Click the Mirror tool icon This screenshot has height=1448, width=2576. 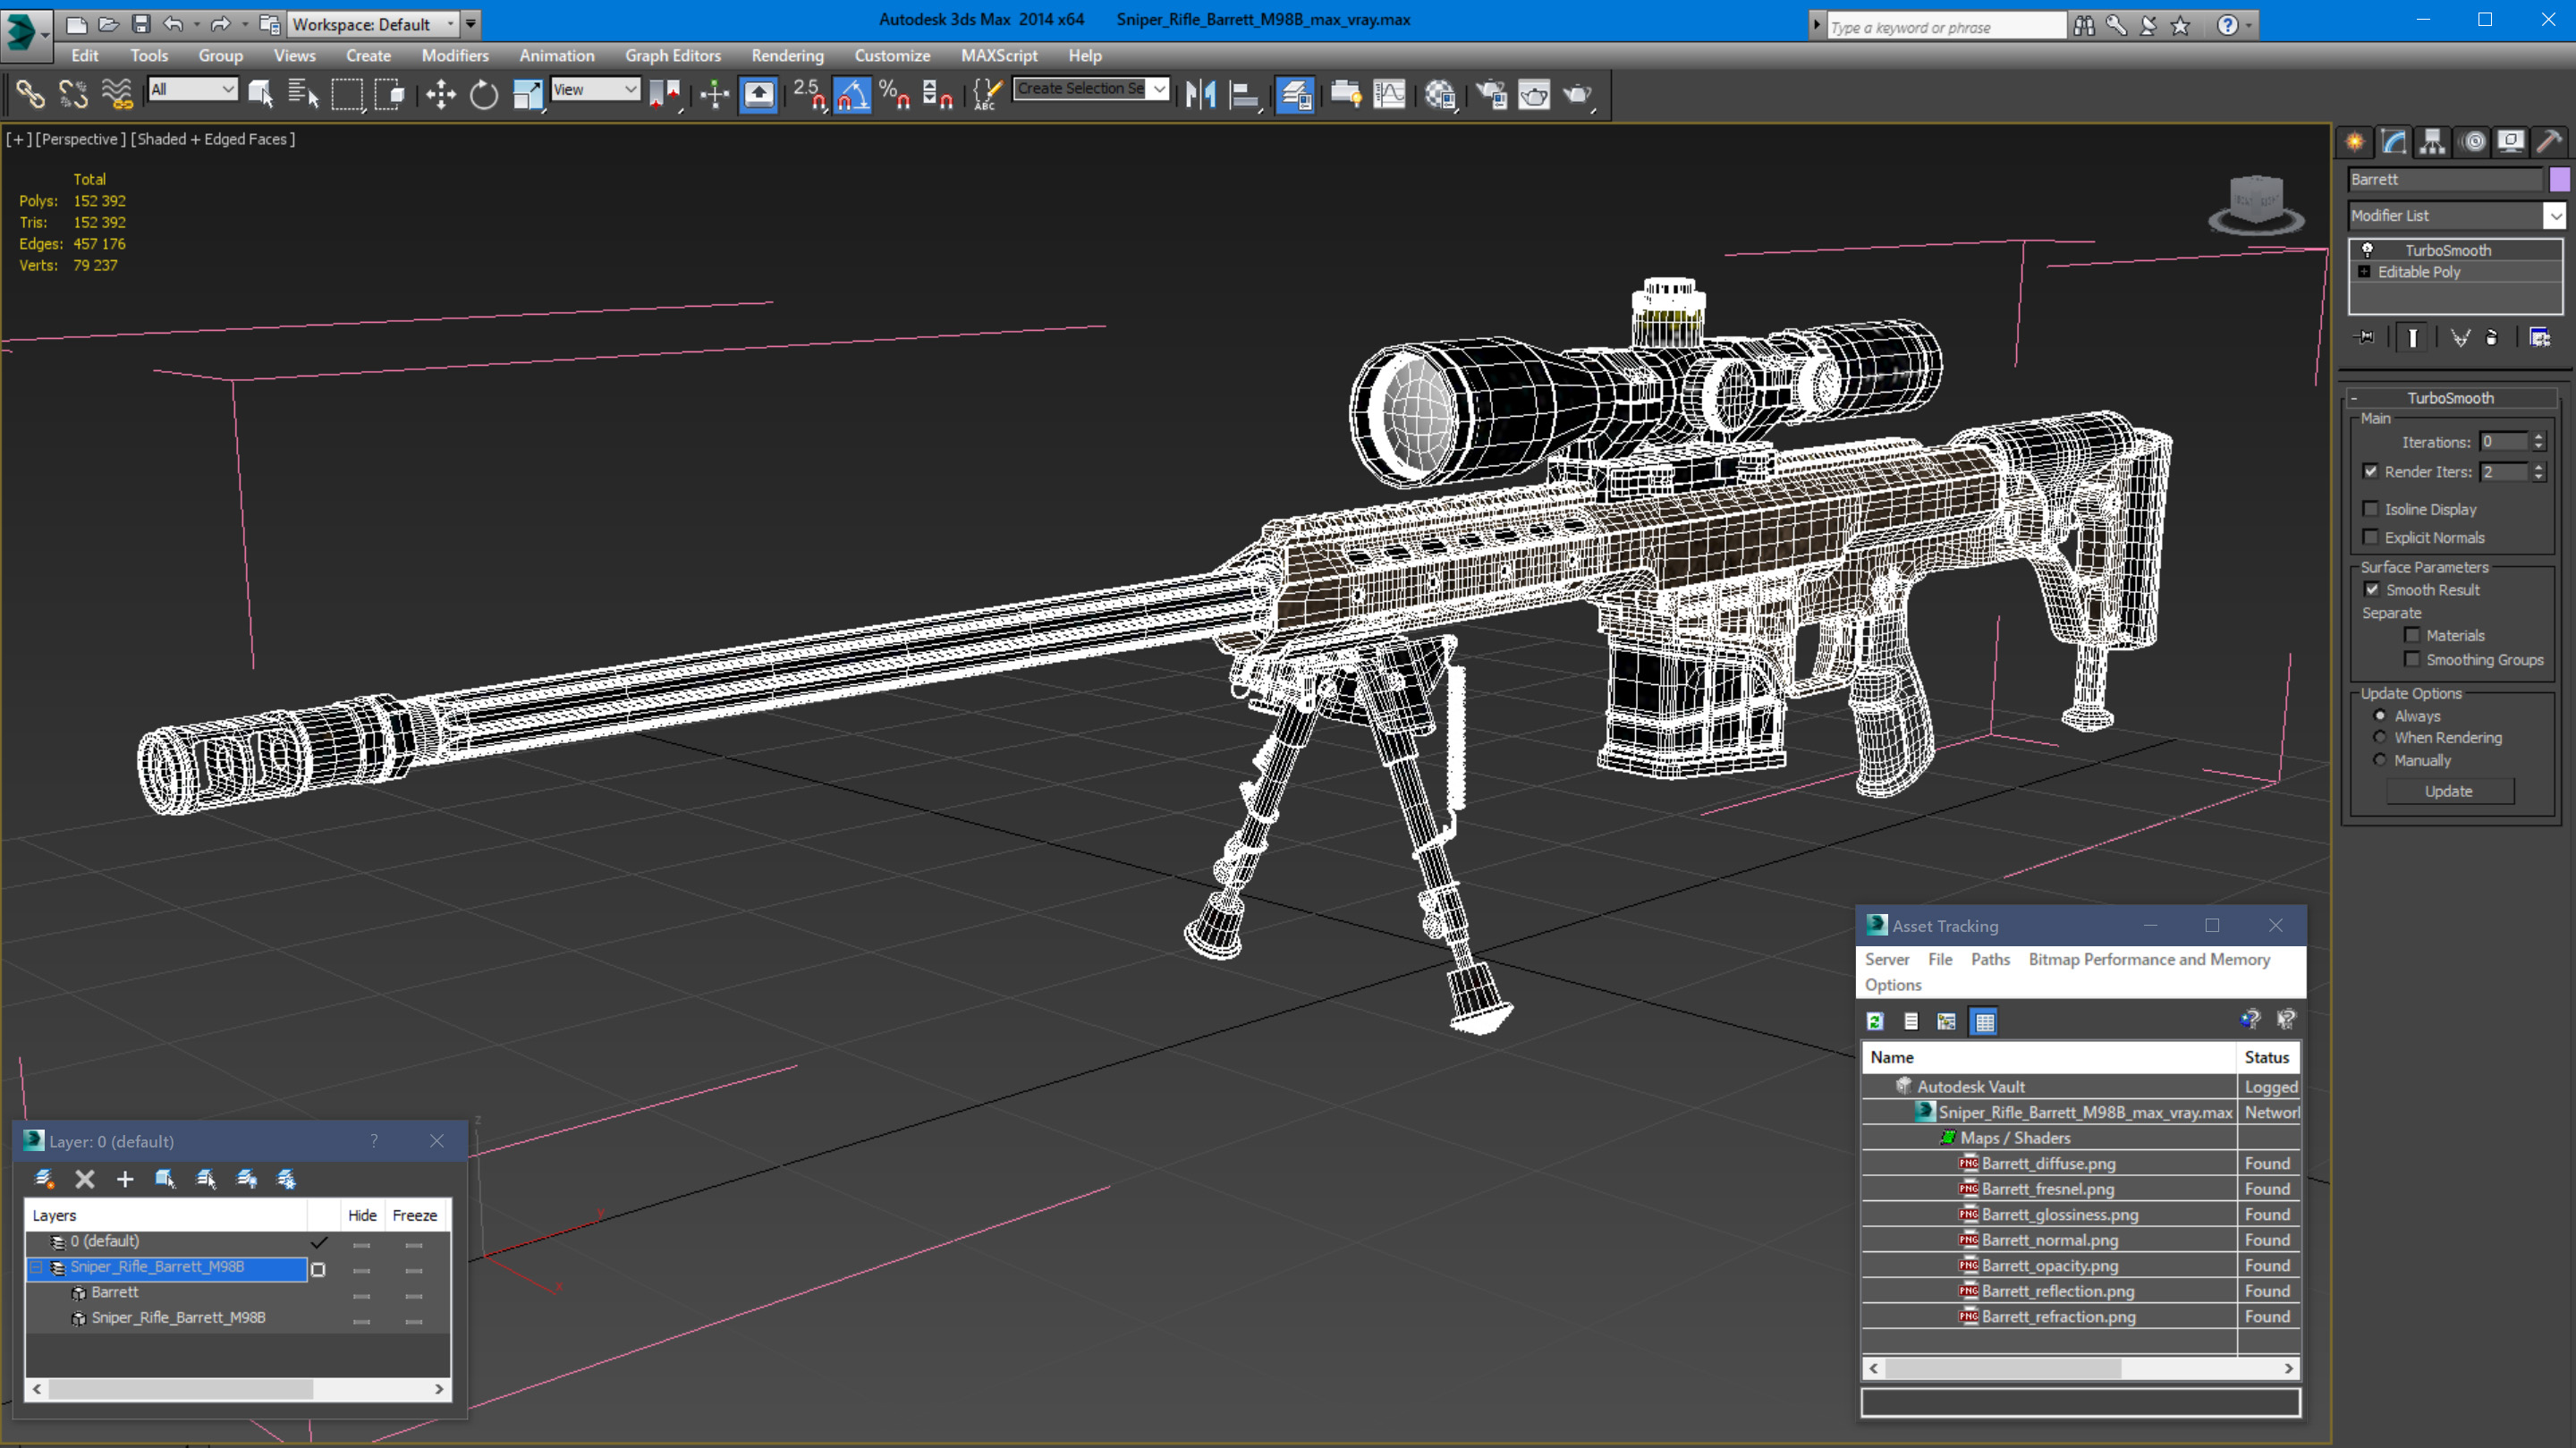1200,95
